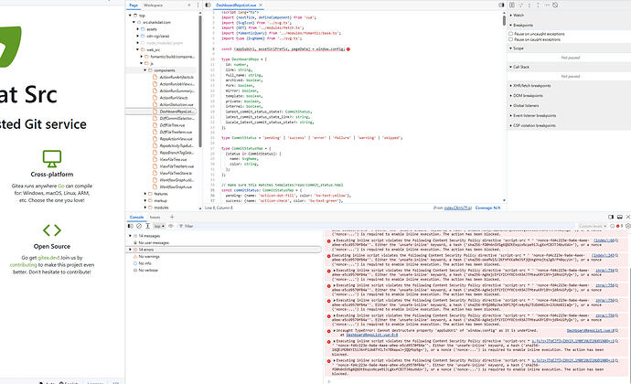Click the Coverage: N/A link
631x384 pixels.
pyautogui.click(x=487, y=208)
